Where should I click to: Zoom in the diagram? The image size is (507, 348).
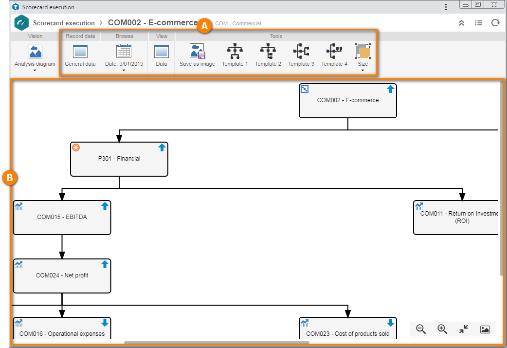(442, 329)
